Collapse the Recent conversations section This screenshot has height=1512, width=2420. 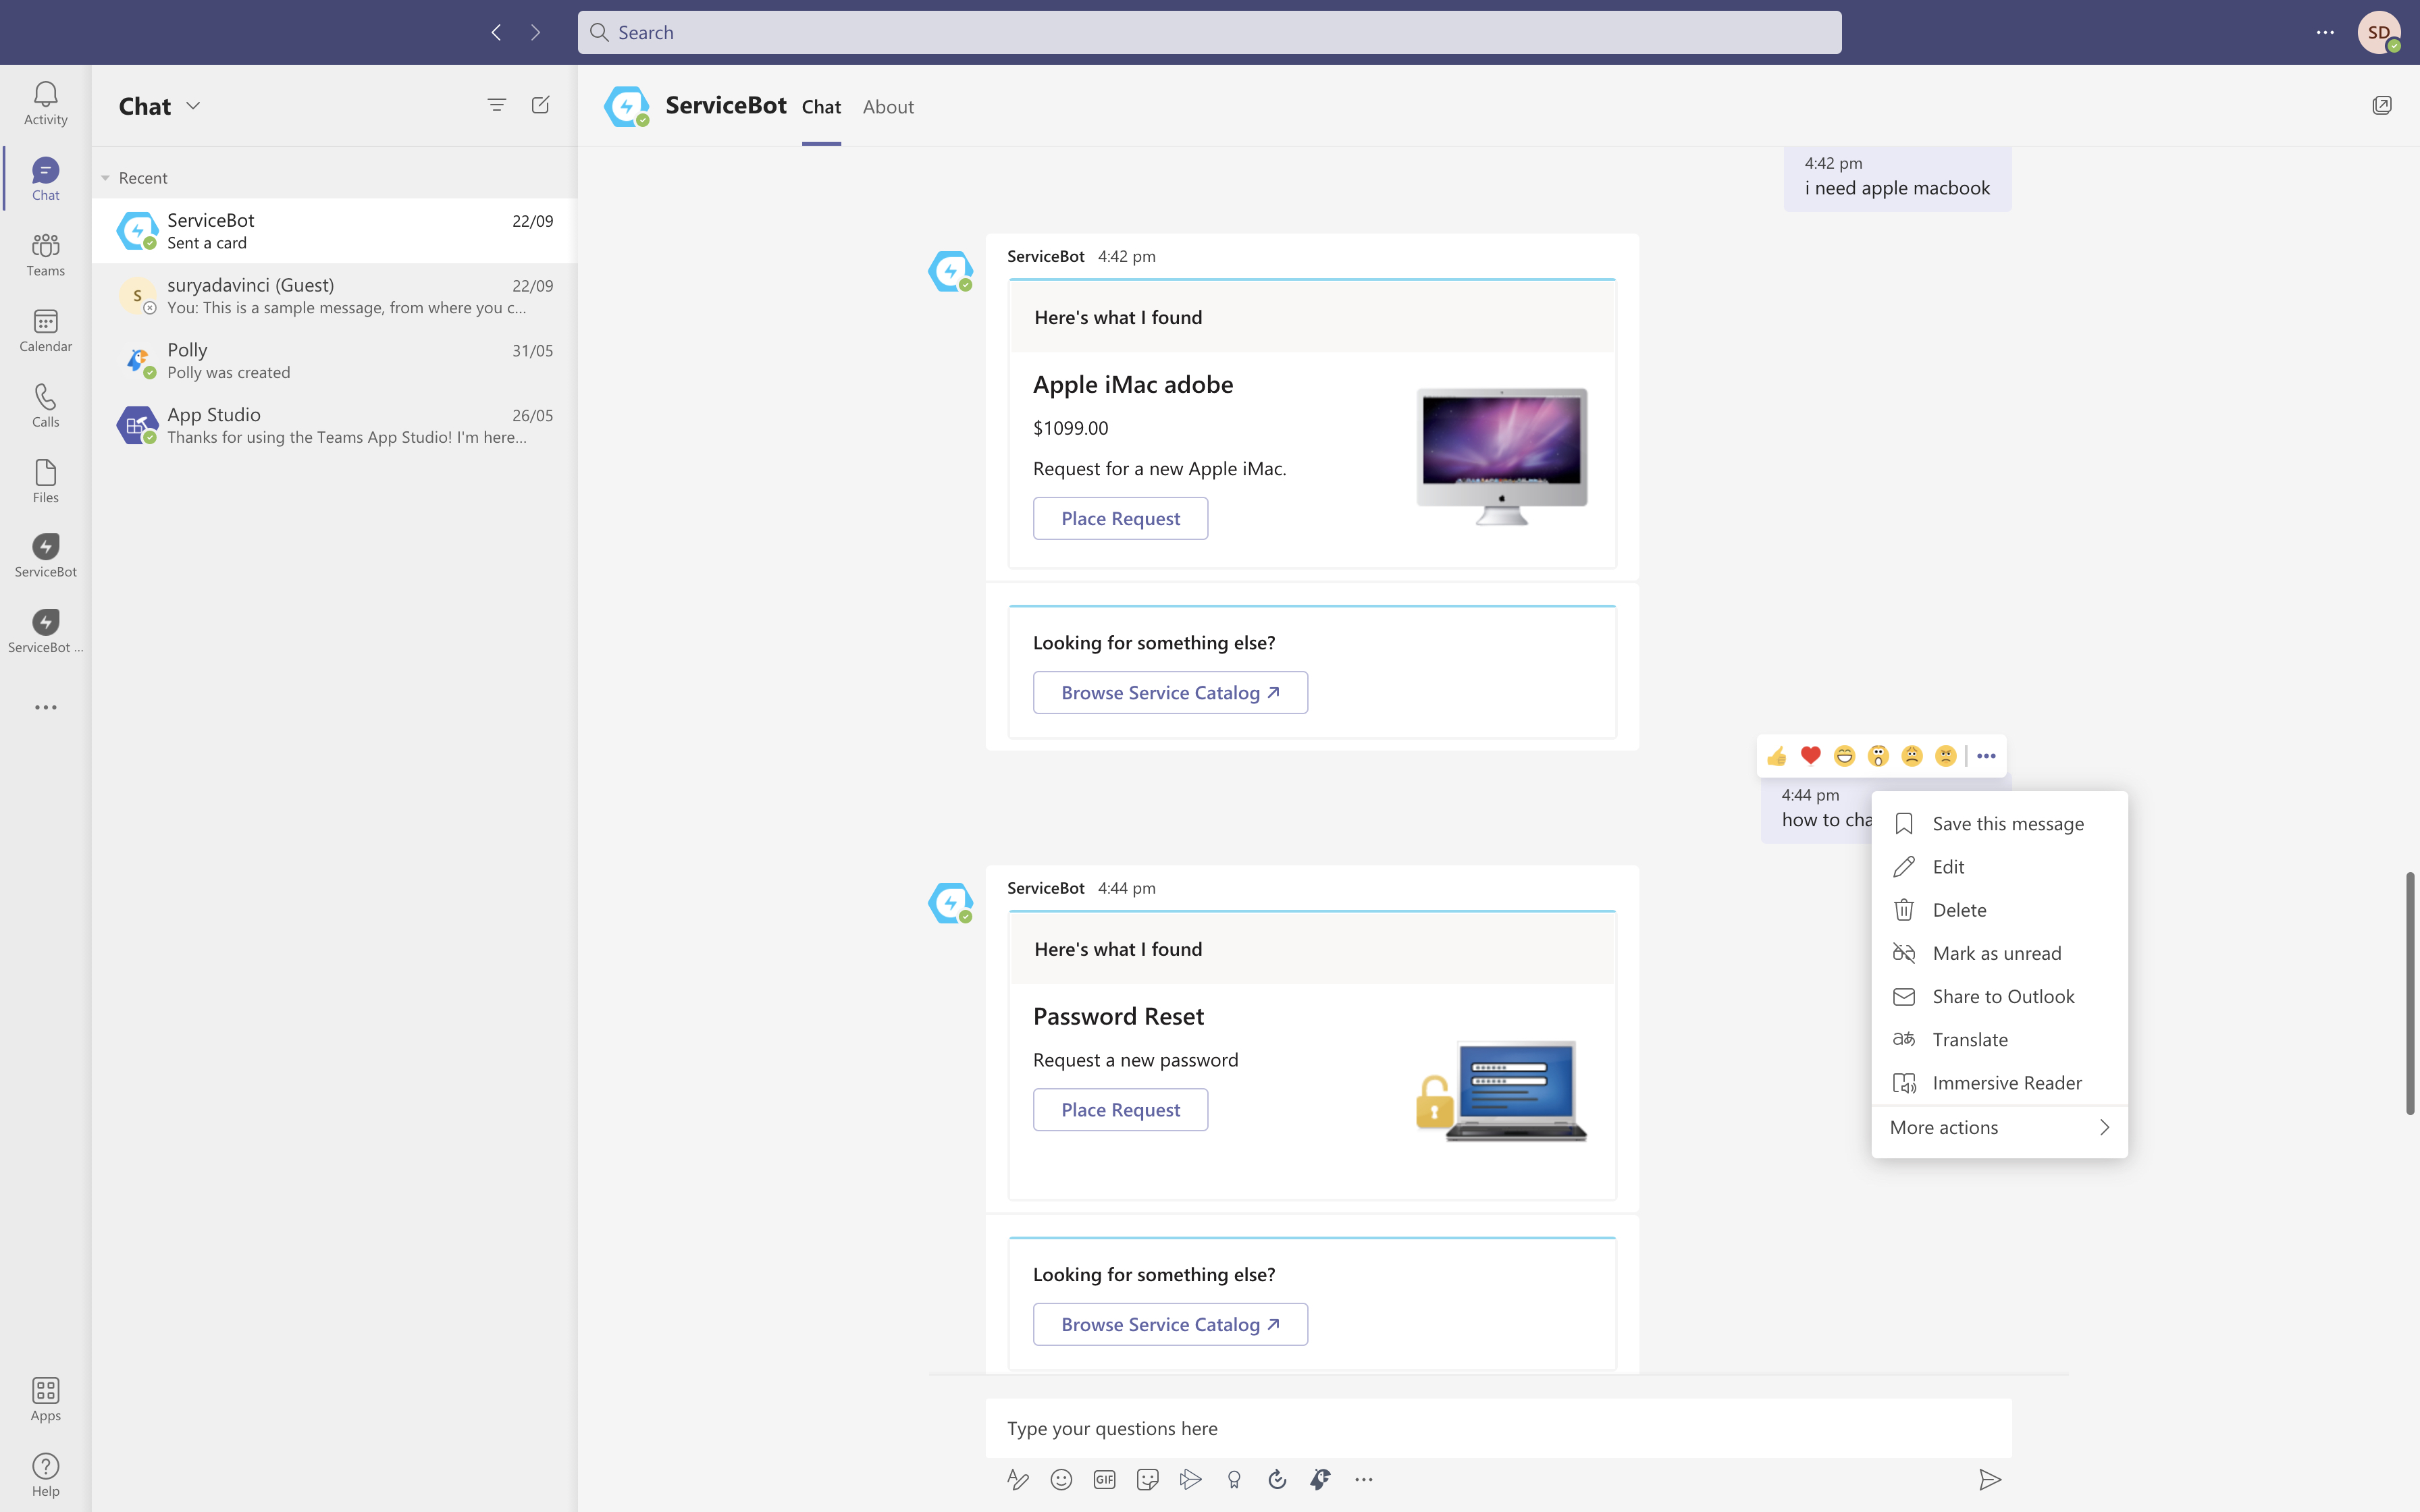click(x=105, y=177)
